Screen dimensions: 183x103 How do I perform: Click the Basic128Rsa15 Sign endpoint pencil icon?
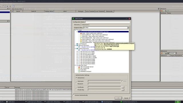(x=81, y=35)
